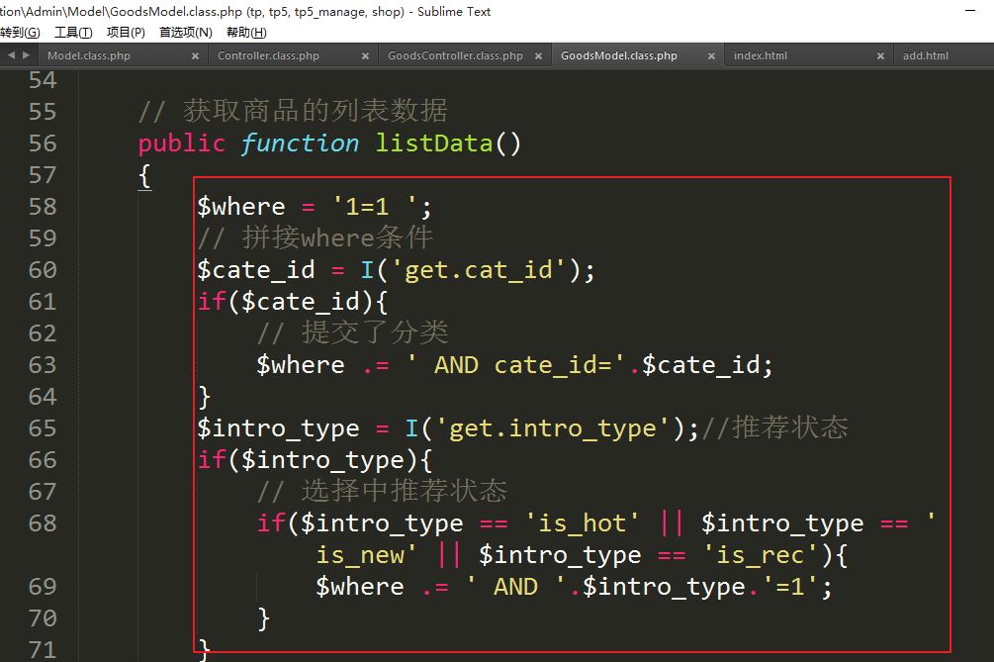The width and height of the screenshot is (994, 662).
Task: Open the 工具(T) menu
Action: click(73, 33)
